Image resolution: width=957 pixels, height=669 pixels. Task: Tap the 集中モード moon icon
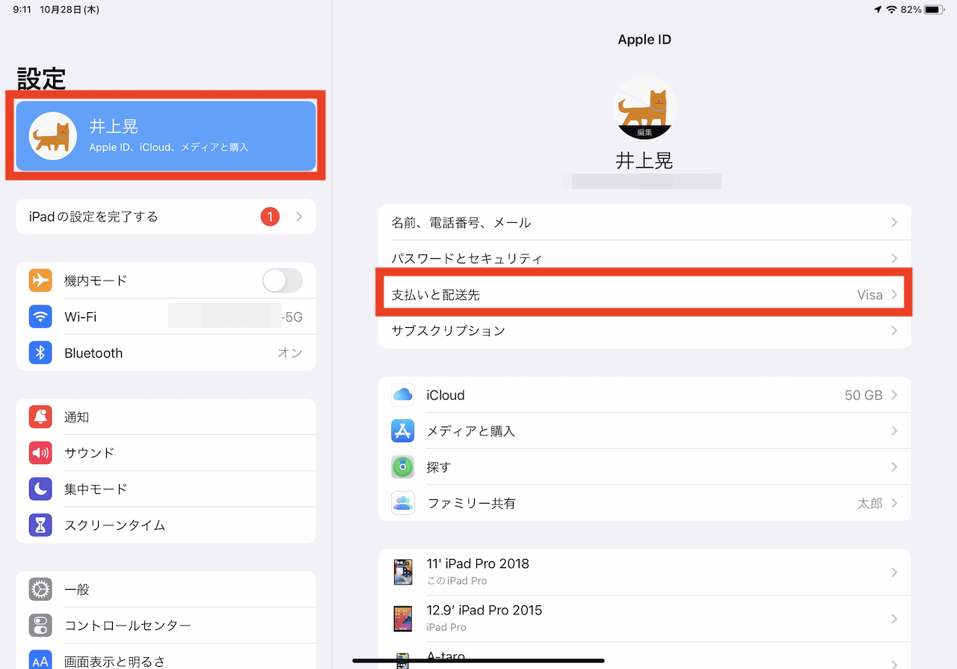click(40, 489)
